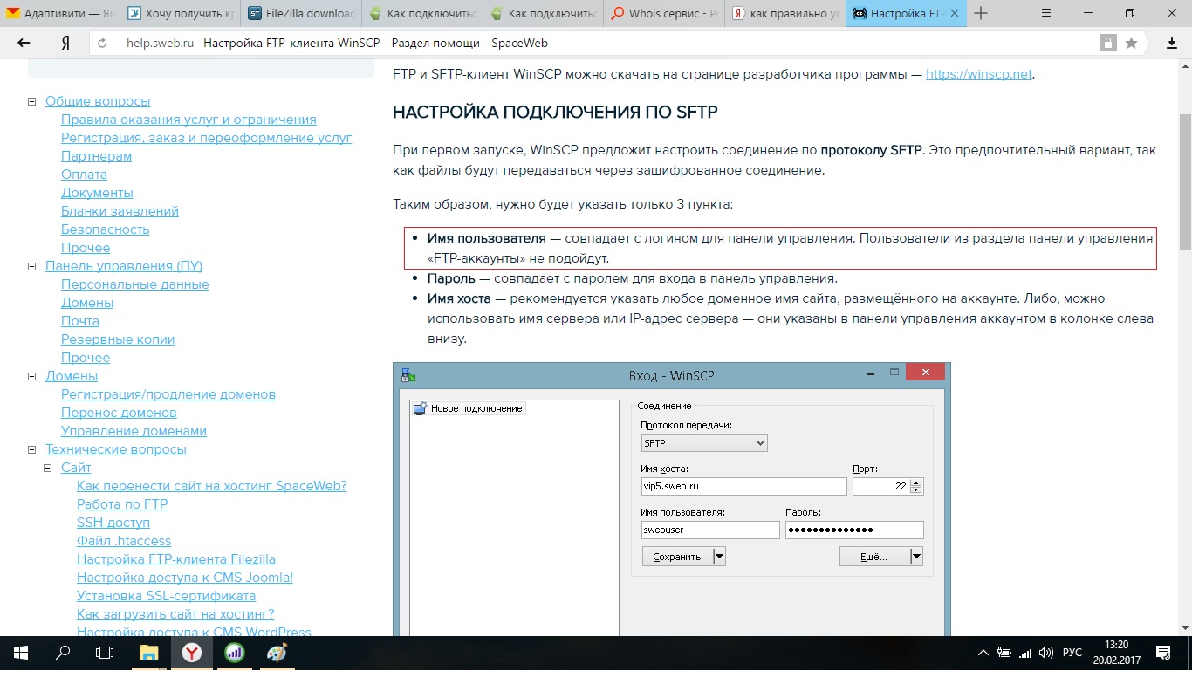Open the downloads arrow icon
The height and width of the screenshot is (698, 1192).
1172,43
